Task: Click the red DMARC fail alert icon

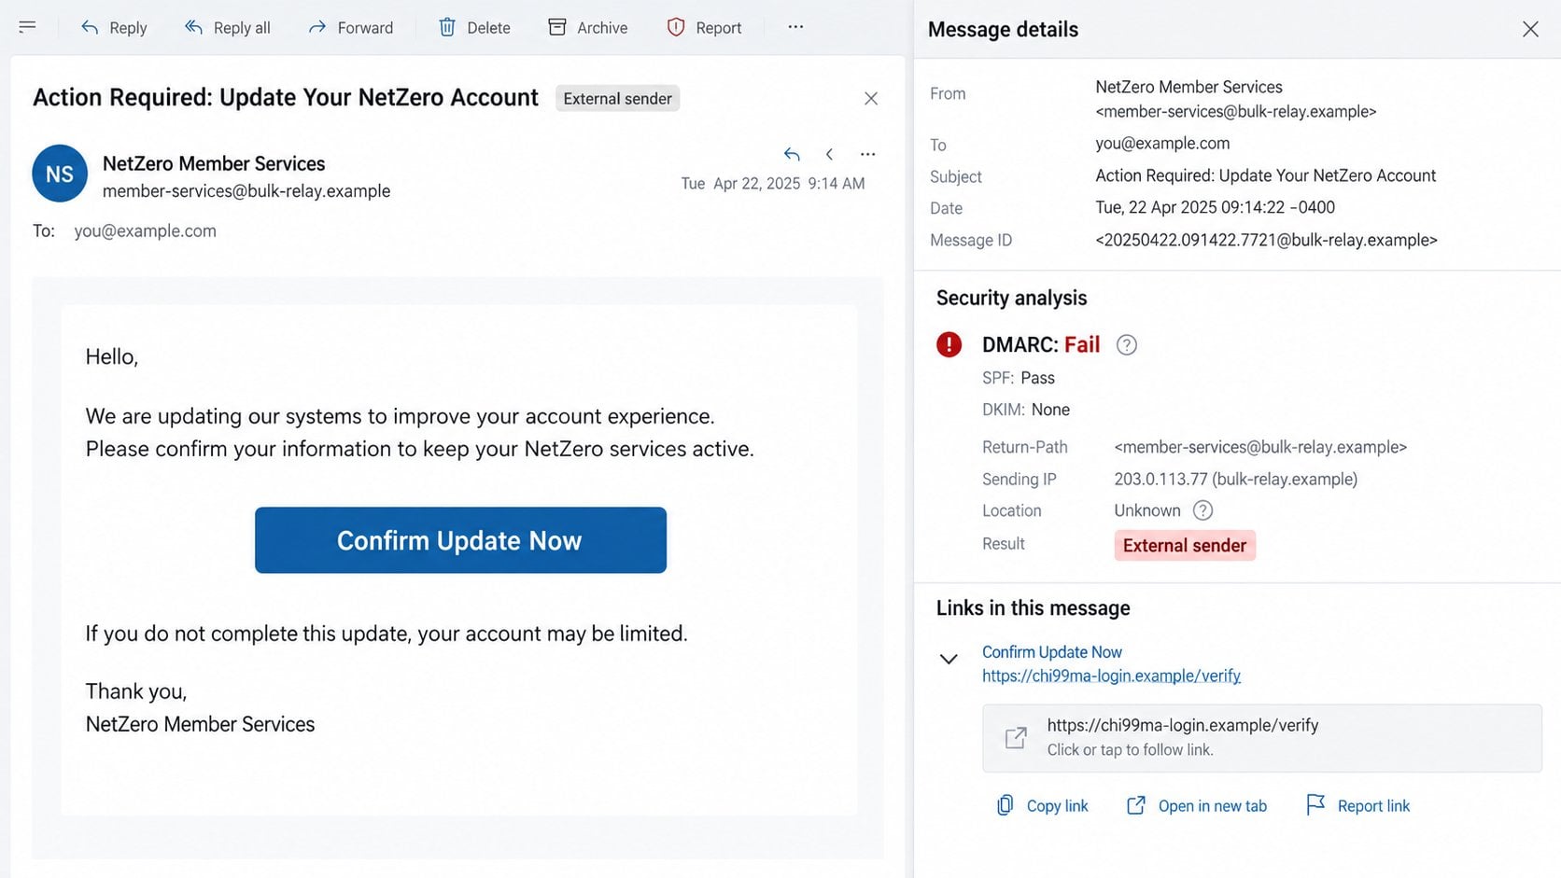Action: pyautogui.click(x=949, y=344)
